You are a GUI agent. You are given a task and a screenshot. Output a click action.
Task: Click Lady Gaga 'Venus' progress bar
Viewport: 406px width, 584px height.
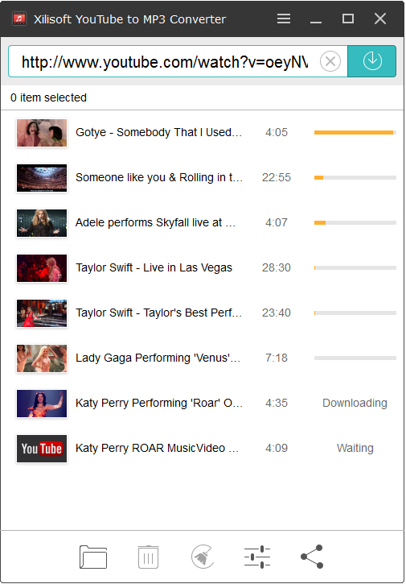coord(355,358)
